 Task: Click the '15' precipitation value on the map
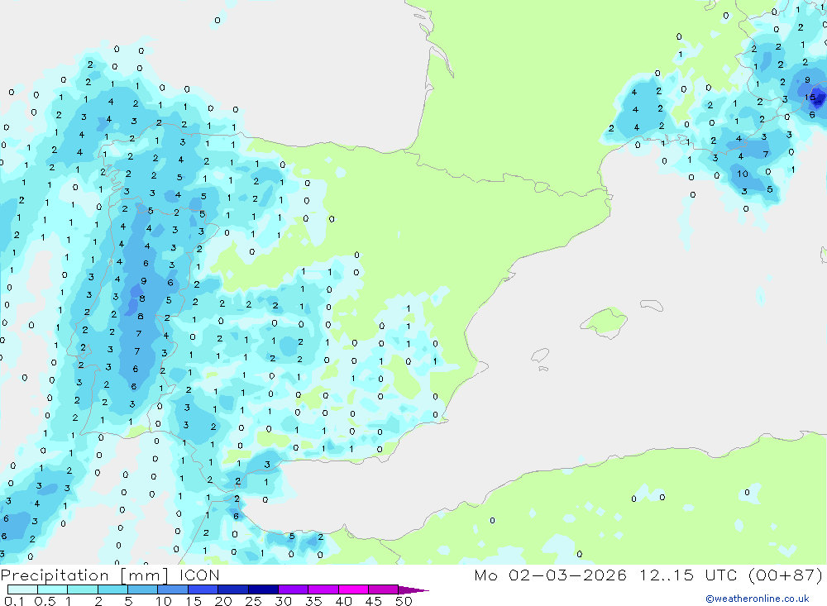click(810, 97)
